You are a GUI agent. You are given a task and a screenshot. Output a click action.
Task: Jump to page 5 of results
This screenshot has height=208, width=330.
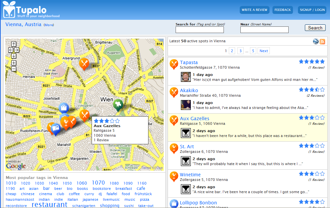(x=253, y=51)
